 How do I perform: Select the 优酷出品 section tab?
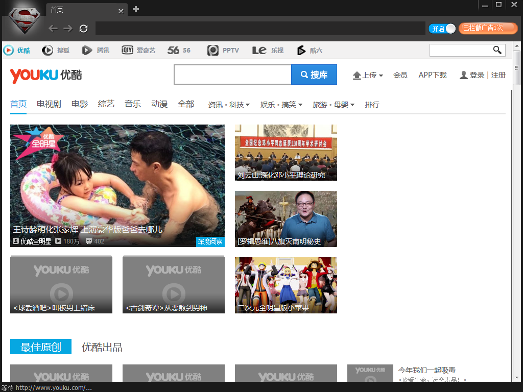pyautogui.click(x=102, y=348)
